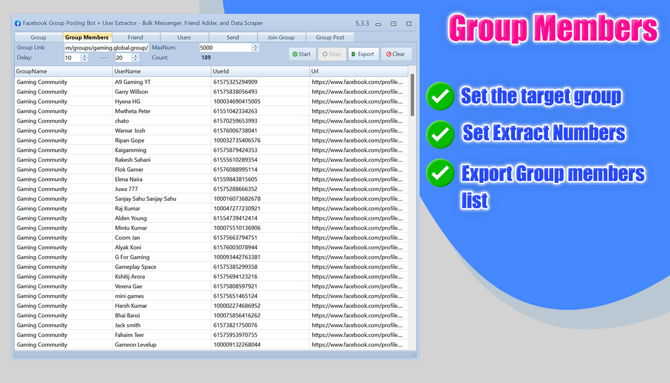Clear the extracted members list
This screenshot has width=670, height=383.
pyautogui.click(x=396, y=54)
